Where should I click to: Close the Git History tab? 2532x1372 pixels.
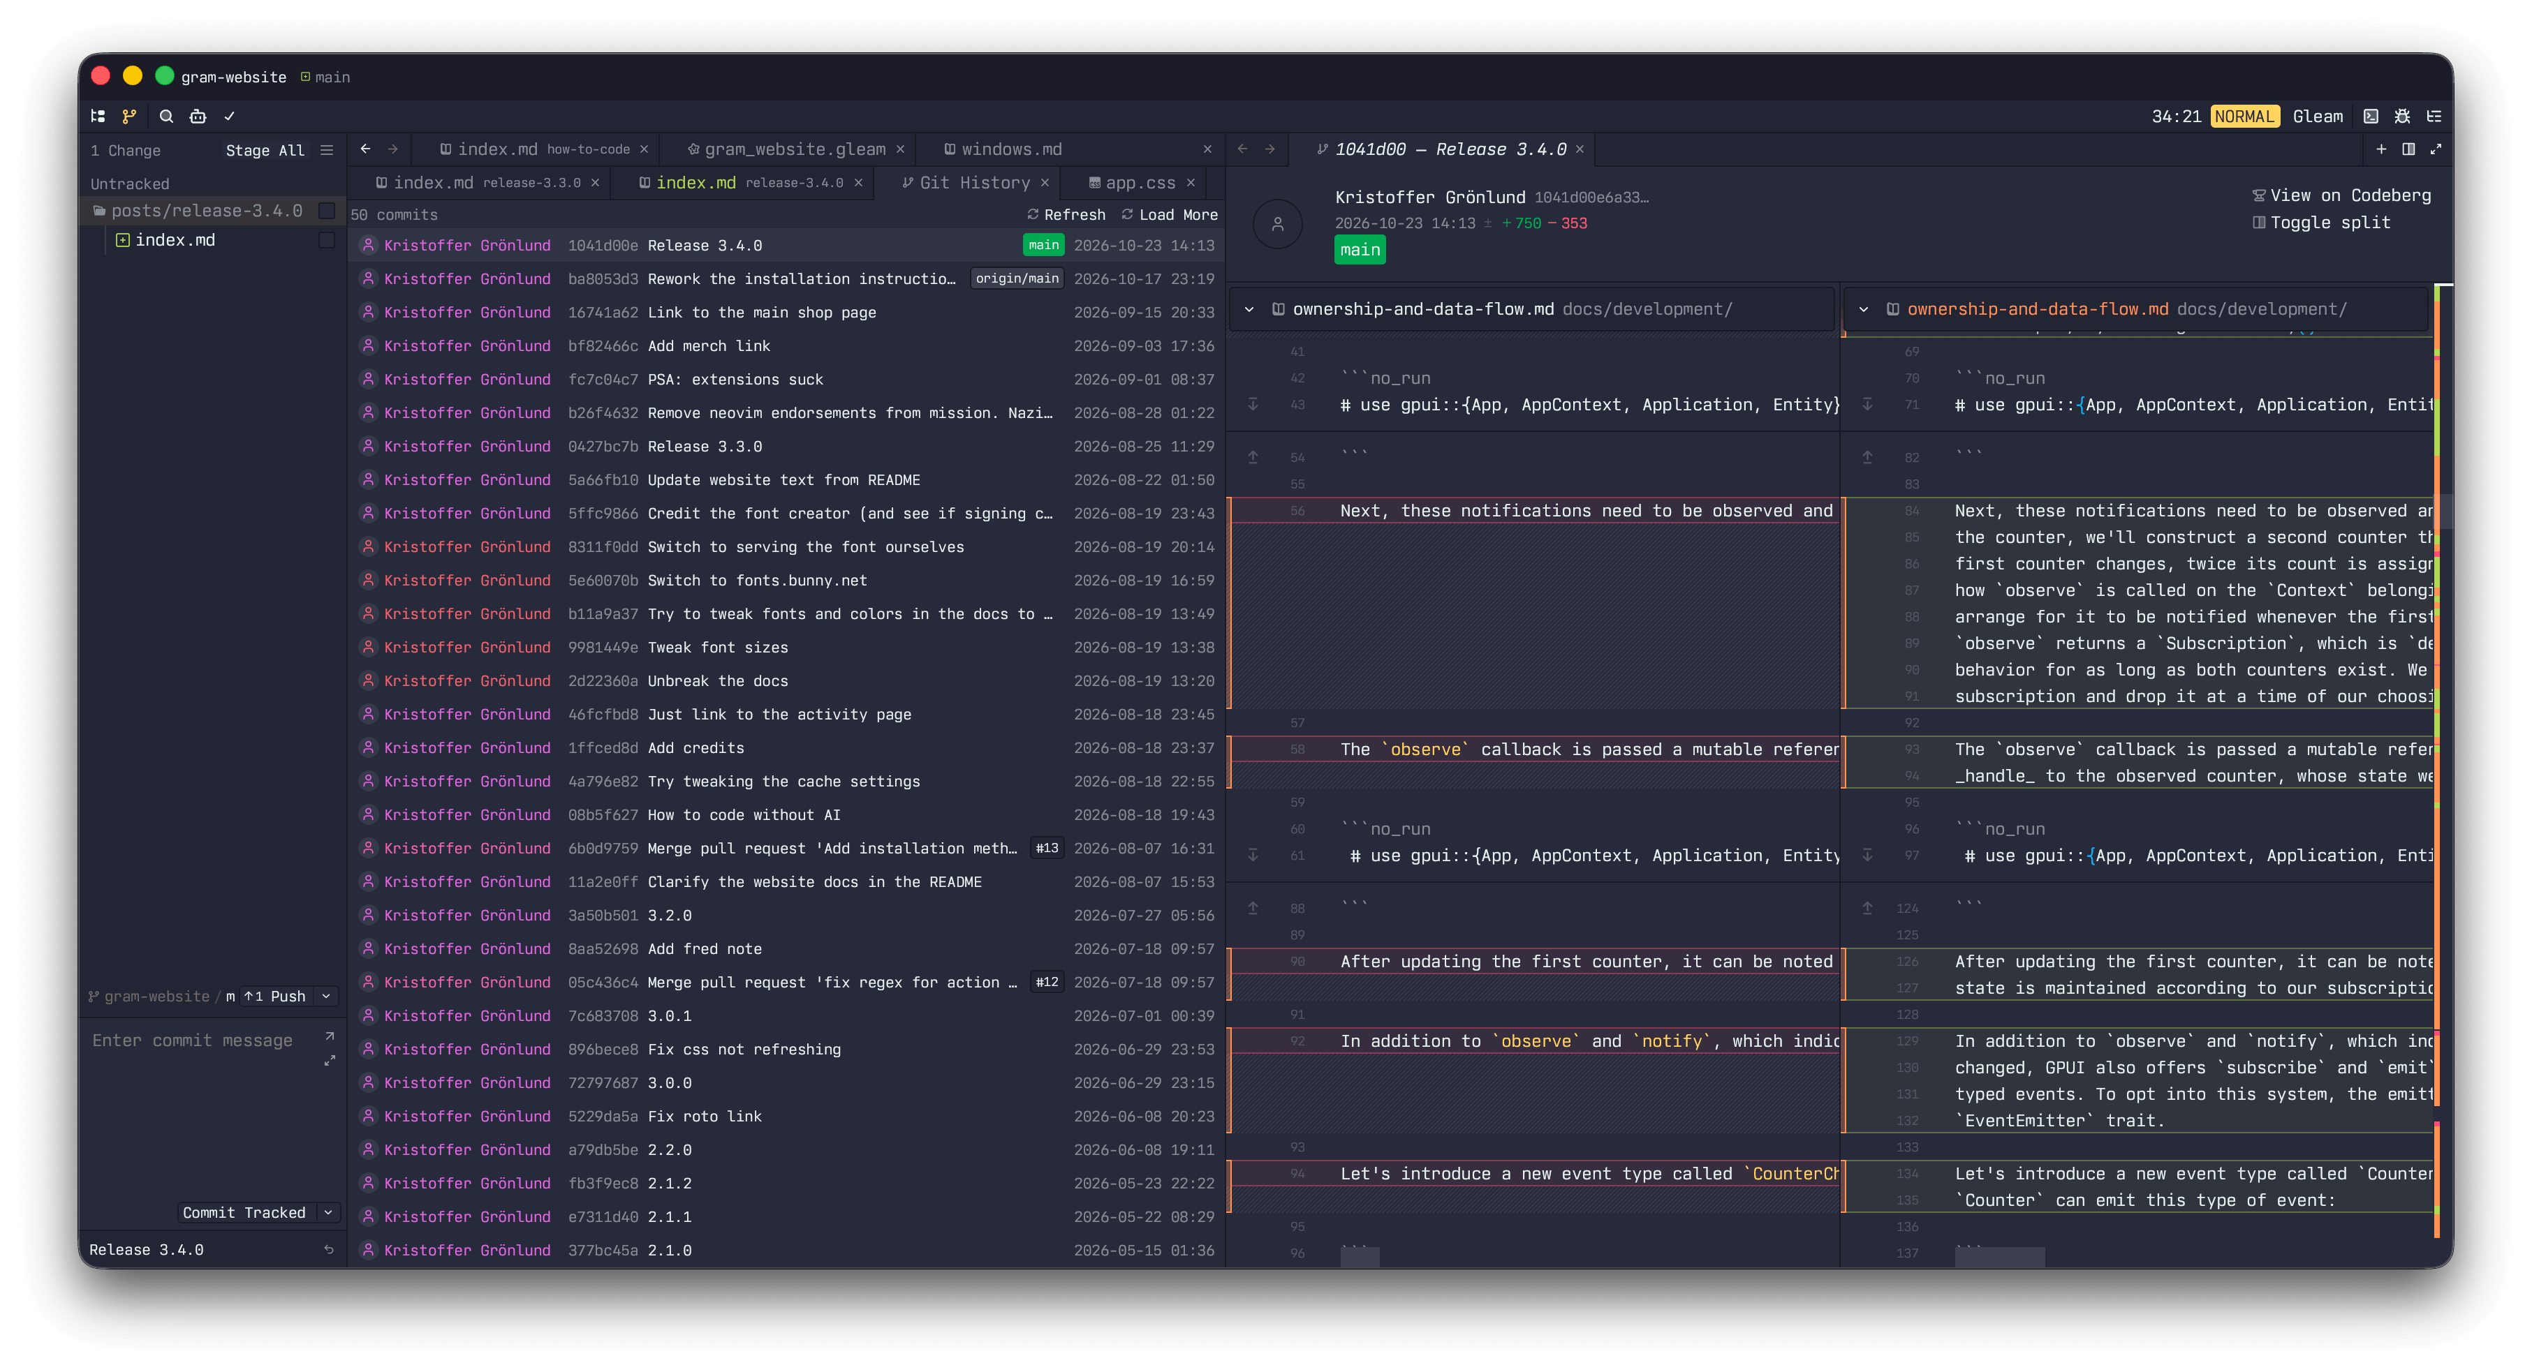tap(1045, 183)
